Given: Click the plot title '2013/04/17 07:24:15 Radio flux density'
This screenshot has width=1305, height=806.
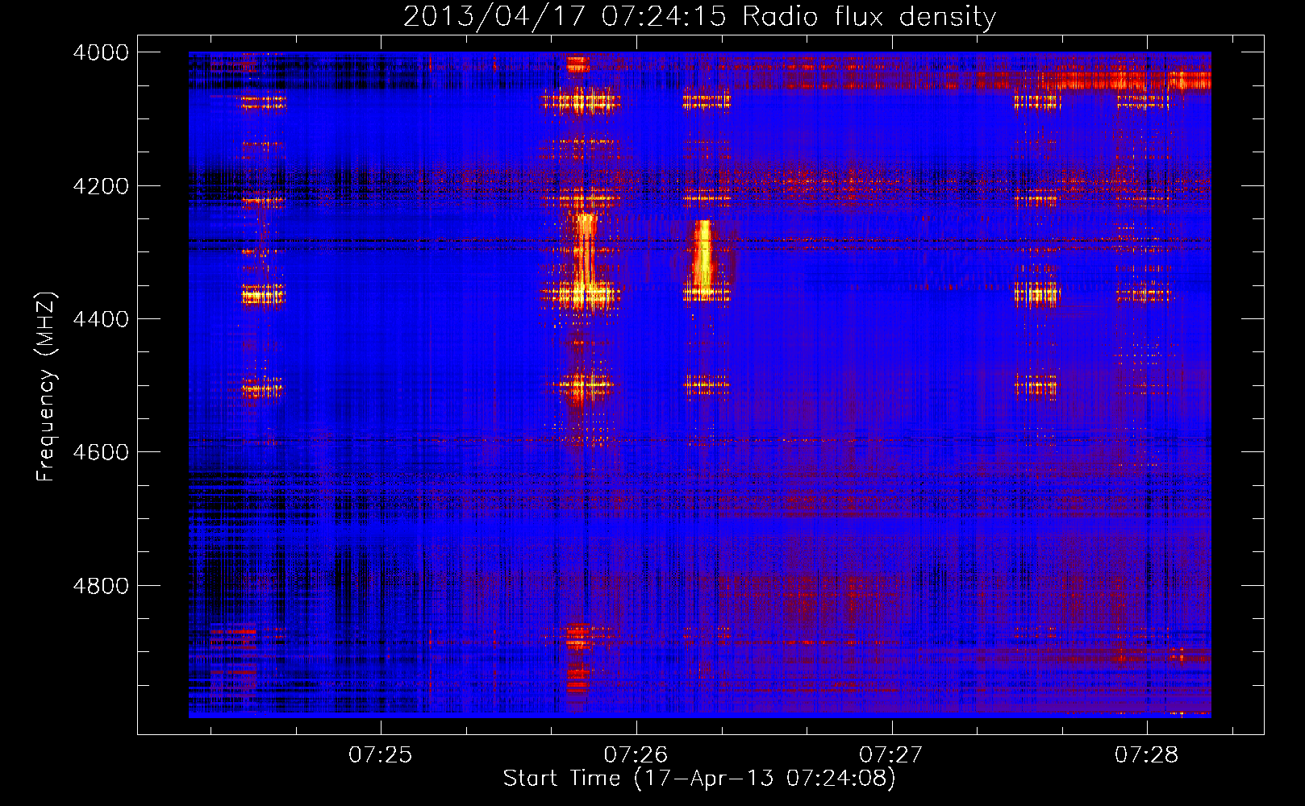Looking at the screenshot, I should (699, 16).
